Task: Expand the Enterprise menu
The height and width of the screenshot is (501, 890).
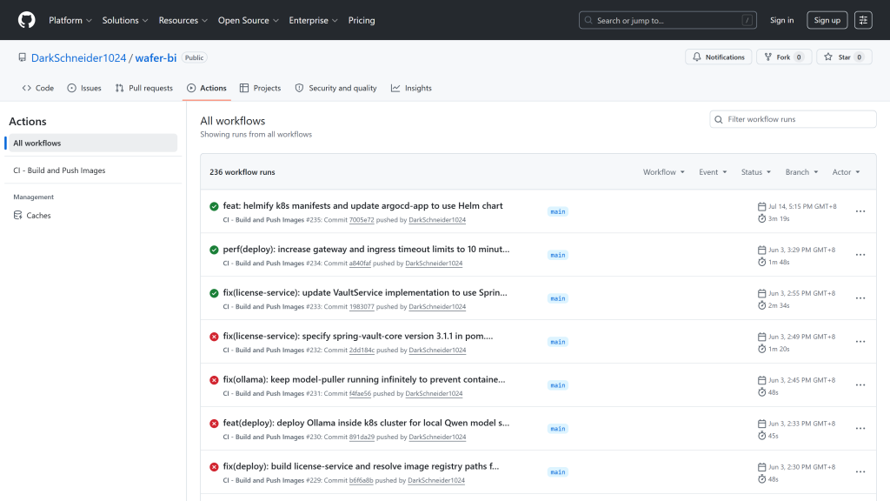Action: [313, 20]
